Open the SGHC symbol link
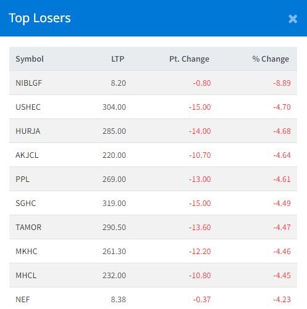307x309 pixels. (26, 204)
